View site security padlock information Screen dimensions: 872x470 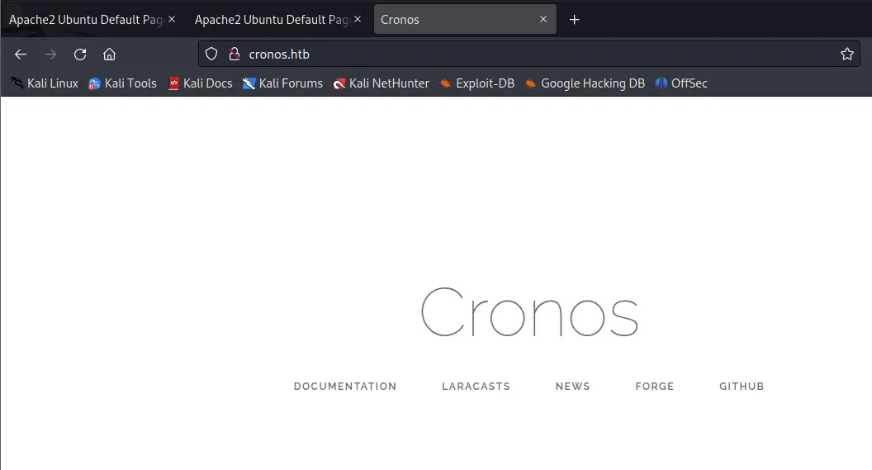click(x=235, y=54)
